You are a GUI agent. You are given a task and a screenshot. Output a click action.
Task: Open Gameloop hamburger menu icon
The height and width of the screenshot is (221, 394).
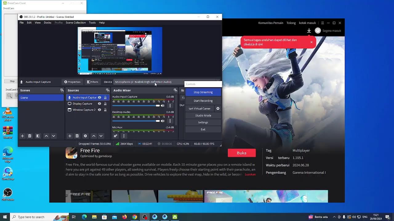click(323, 23)
